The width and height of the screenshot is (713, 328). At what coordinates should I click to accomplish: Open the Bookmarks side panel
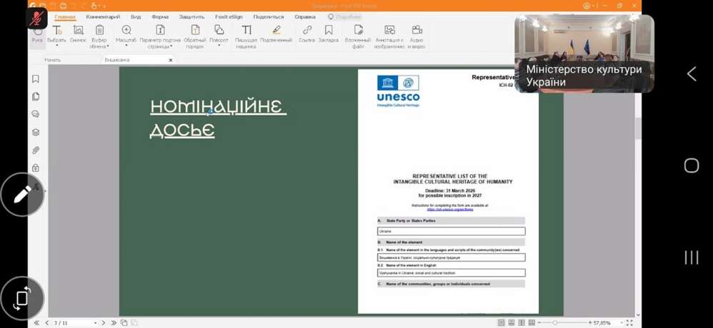tap(36, 79)
